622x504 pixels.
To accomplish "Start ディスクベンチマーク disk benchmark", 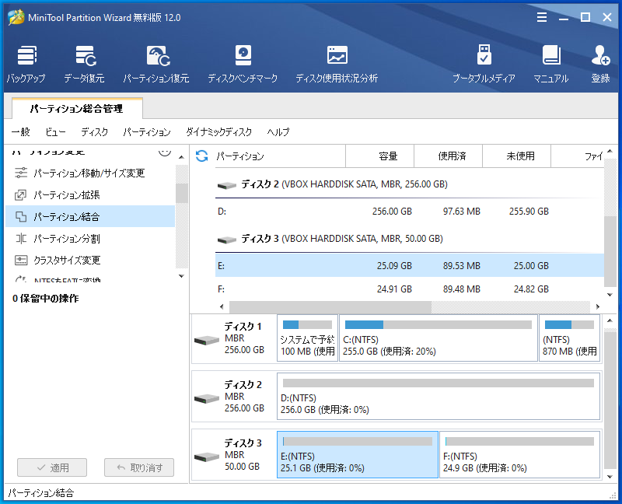I will (x=243, y=64).
